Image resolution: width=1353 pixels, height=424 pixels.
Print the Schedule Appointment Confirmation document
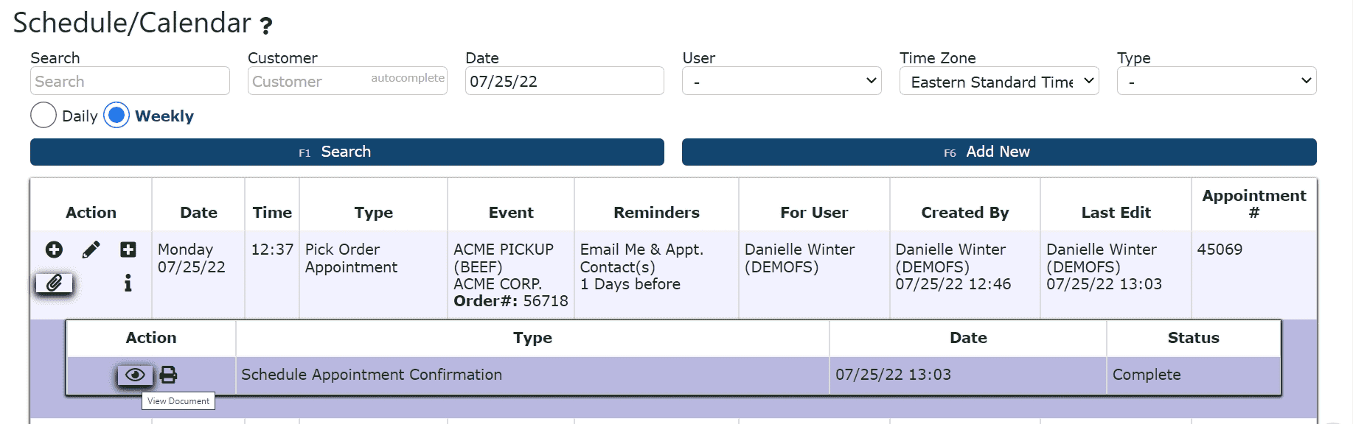pos(168,375)
